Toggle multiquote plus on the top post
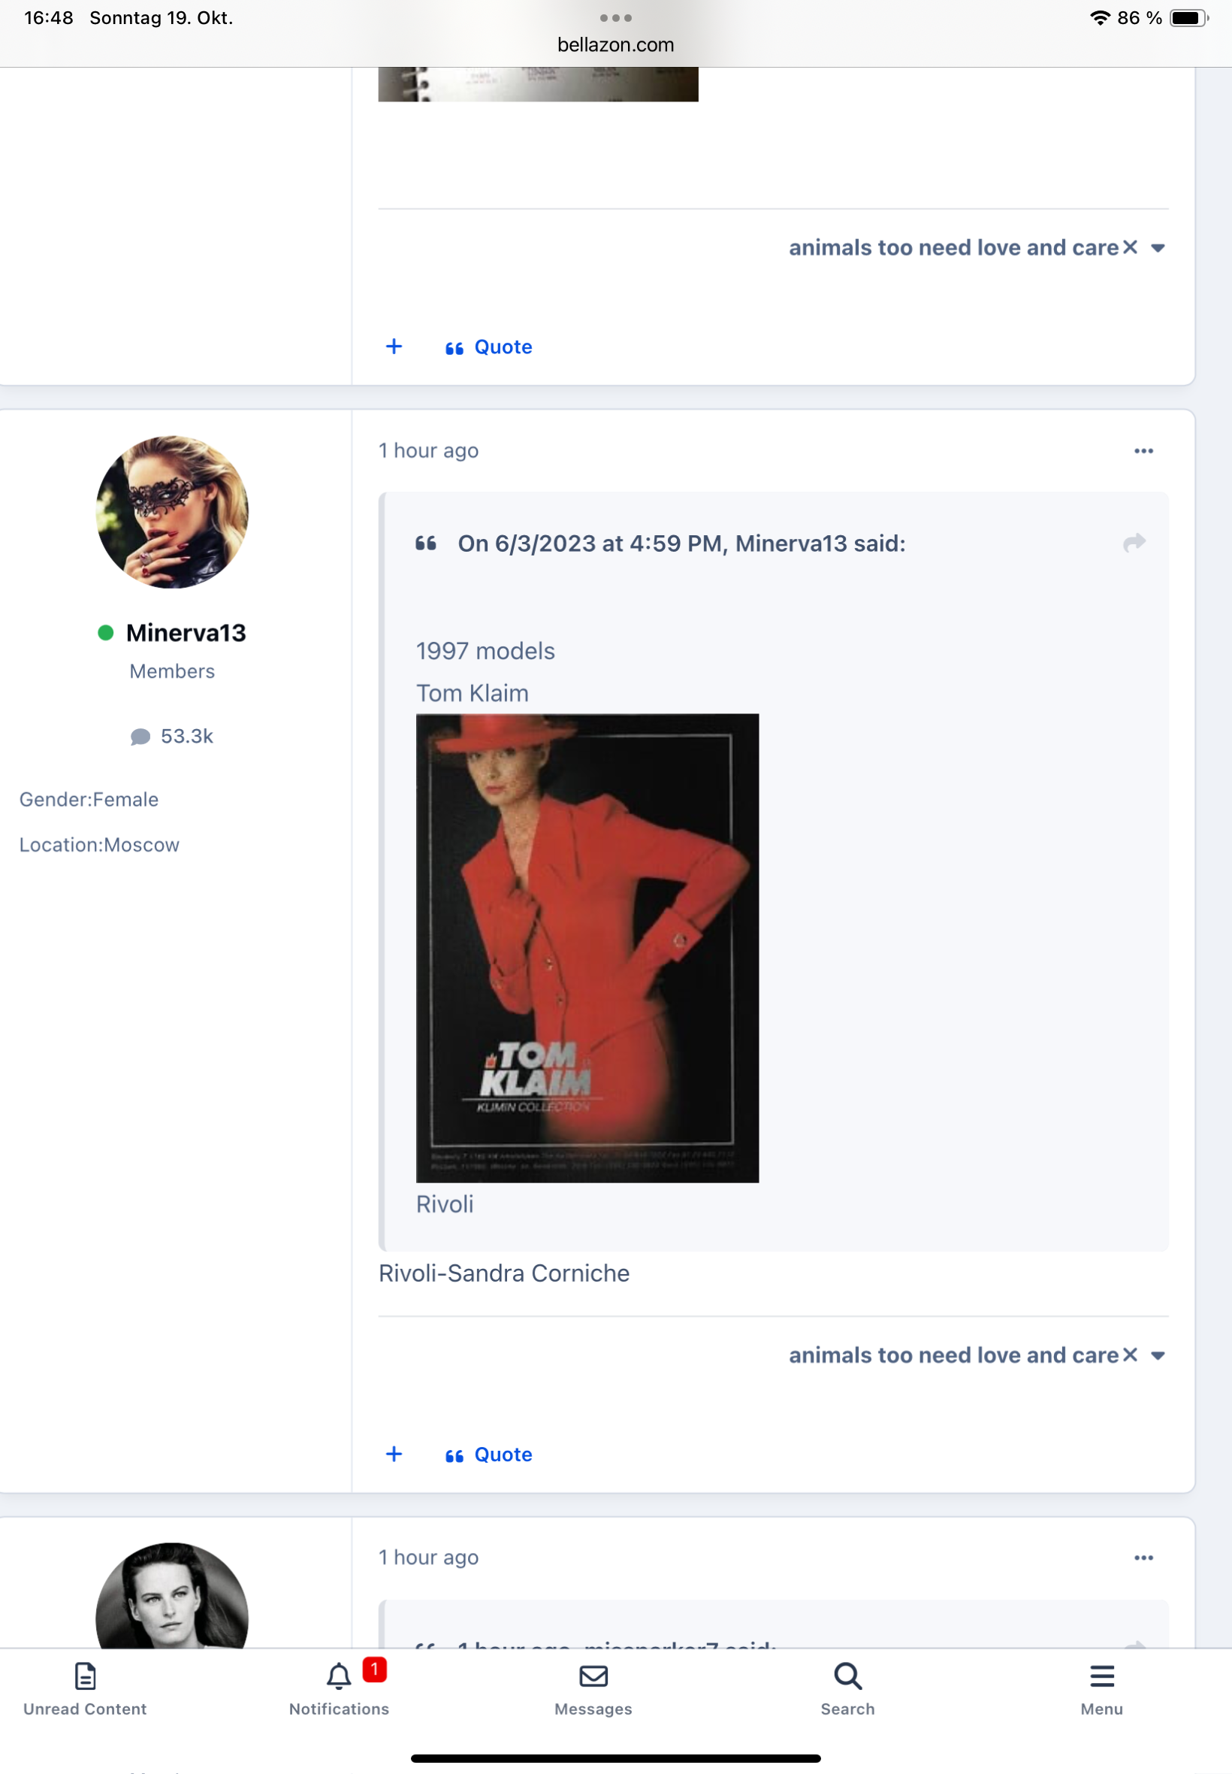1232x1774 pixels. tap(394, 347)
